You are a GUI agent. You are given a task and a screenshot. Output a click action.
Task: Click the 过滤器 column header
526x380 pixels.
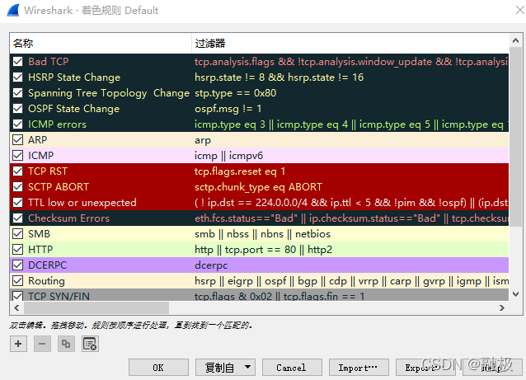pos(350,43)
